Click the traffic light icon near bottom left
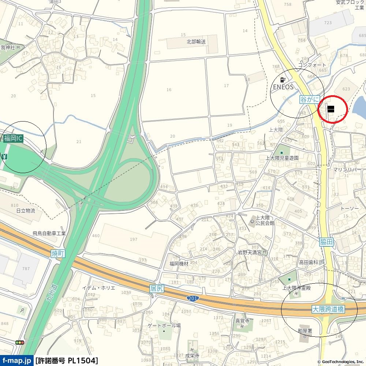The image size is (366, 366). [x=20, y=343]
